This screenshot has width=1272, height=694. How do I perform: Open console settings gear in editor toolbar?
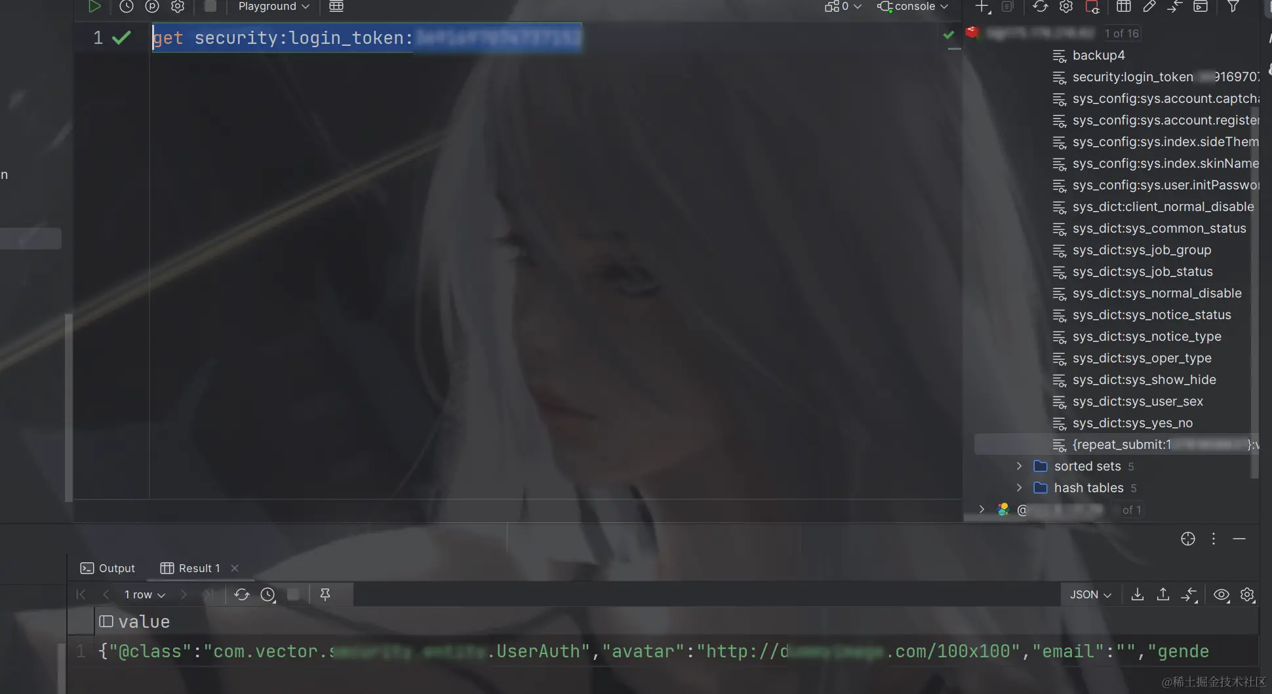178,7
